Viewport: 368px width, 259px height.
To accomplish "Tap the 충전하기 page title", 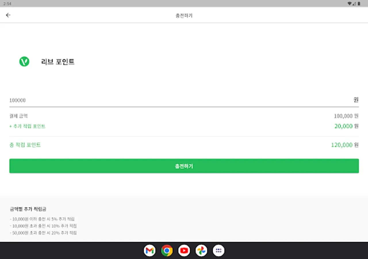I will pyautogui.click(x=184, y=16).
